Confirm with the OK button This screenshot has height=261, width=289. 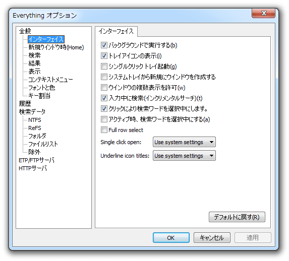click(171, 238)
